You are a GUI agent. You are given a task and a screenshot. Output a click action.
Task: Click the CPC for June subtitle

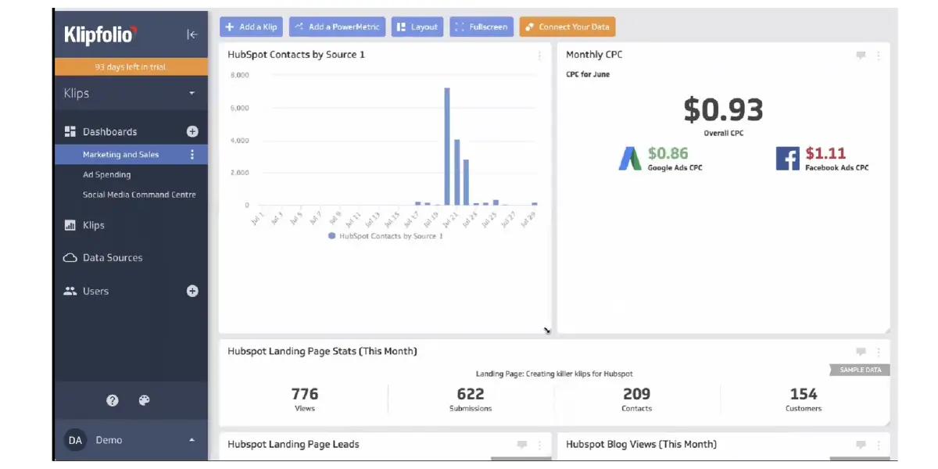[588, 74]
